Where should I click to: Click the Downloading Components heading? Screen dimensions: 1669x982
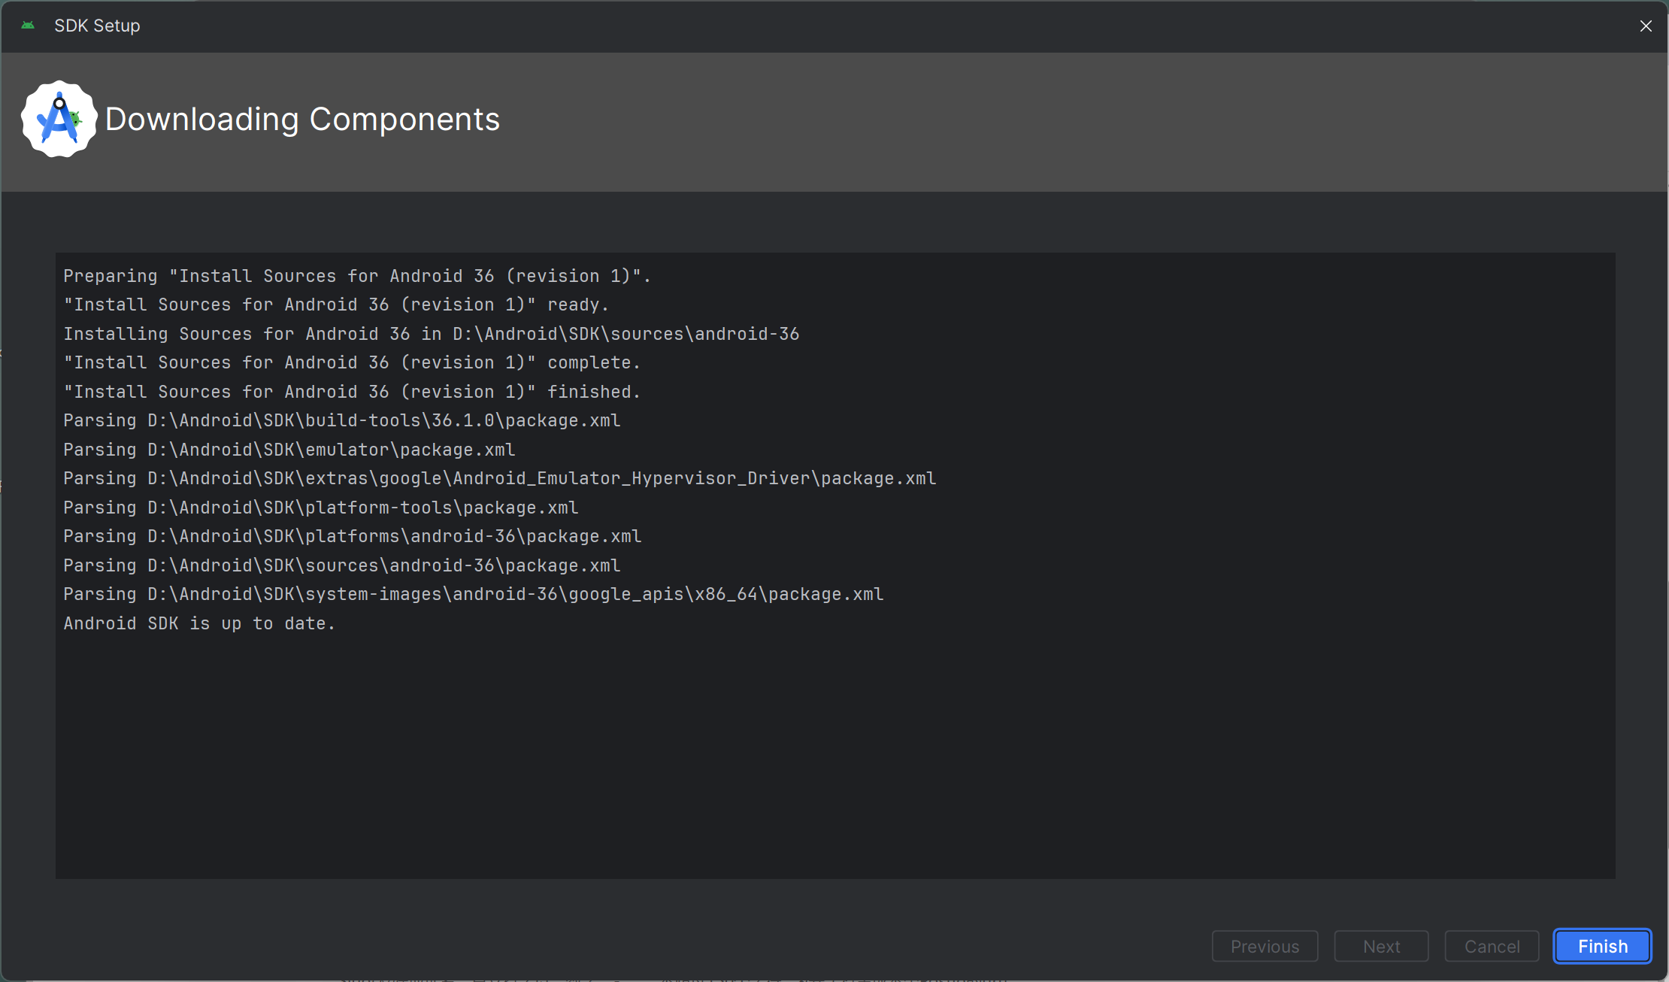coord(302,119)
